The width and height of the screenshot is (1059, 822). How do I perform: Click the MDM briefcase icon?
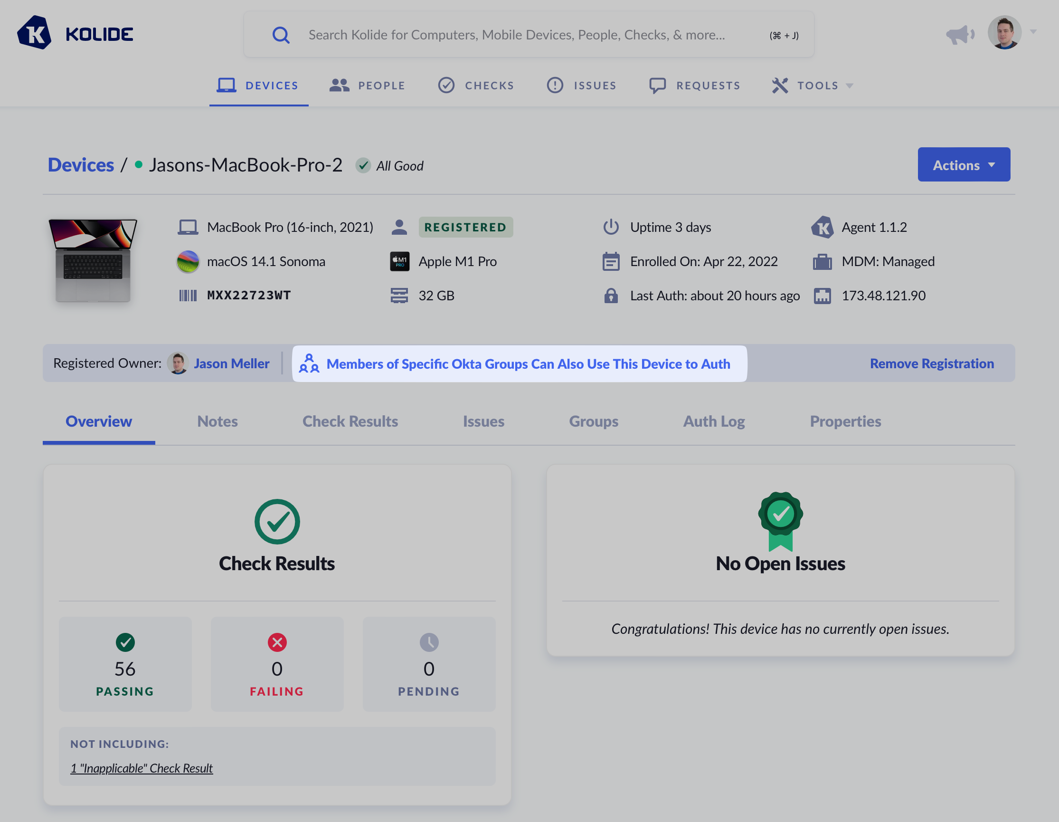pos(822,261)
